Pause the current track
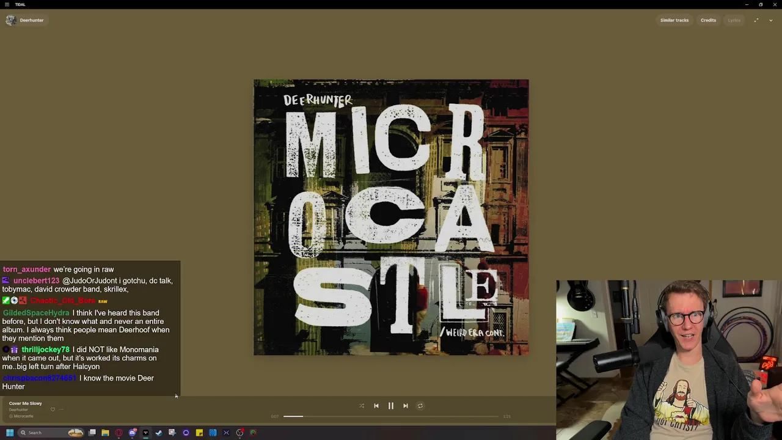Screen dimensions: 782x440 391,406
